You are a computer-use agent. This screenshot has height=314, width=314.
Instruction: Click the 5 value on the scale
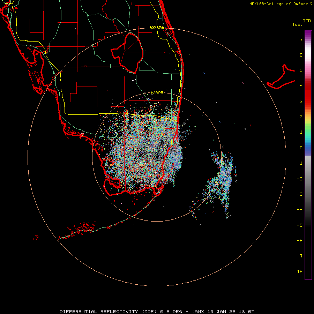[301, 70]
